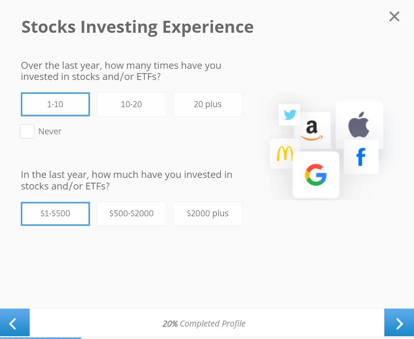Select the $1-$500 invested amount
This screenshot has height=339, width=414.
(55, 214)
